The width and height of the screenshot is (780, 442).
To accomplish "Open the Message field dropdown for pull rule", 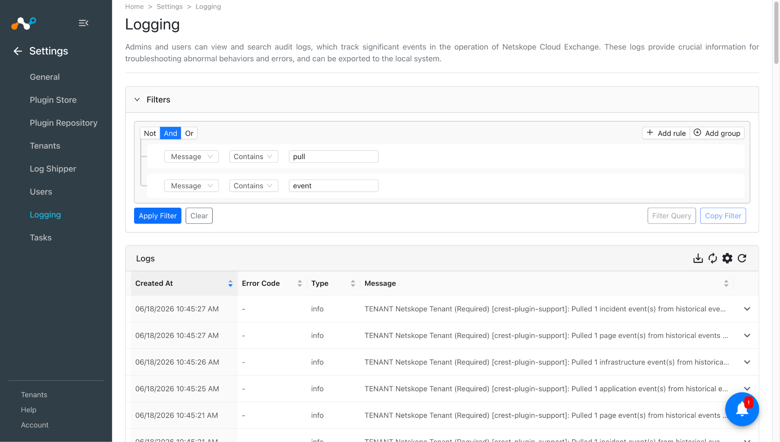I will tap(192, 157).
